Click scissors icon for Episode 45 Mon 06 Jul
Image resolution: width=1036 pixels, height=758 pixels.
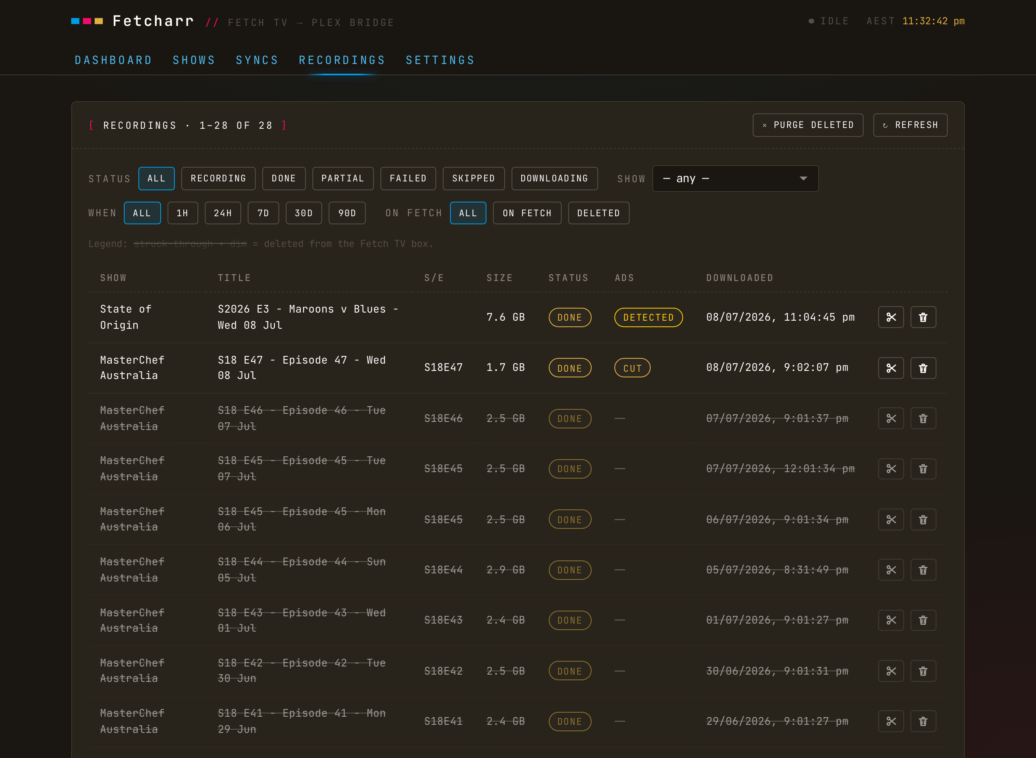[891, 520]
